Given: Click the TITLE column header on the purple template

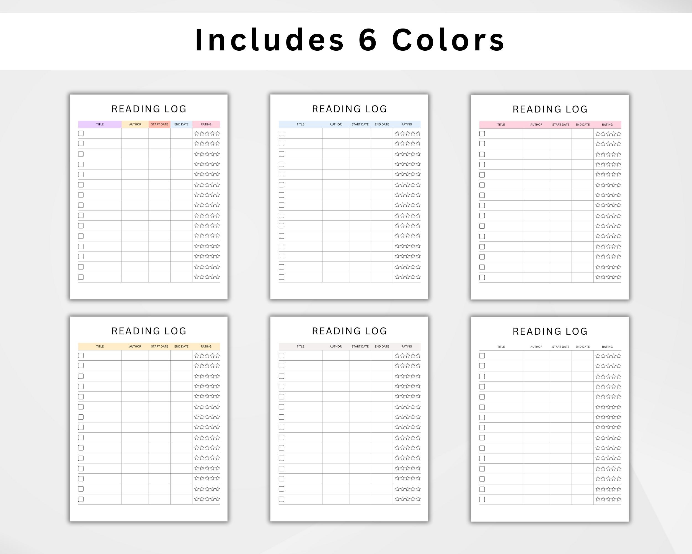Looking at the screenshot, I should click(99, 124).
